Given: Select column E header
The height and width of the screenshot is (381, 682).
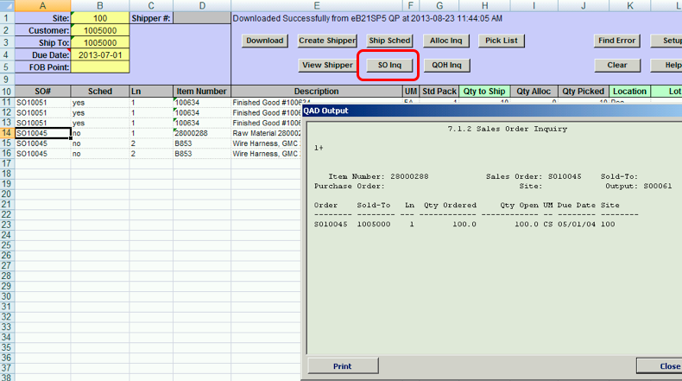Looking at the screenshot, I should [317, 6].
